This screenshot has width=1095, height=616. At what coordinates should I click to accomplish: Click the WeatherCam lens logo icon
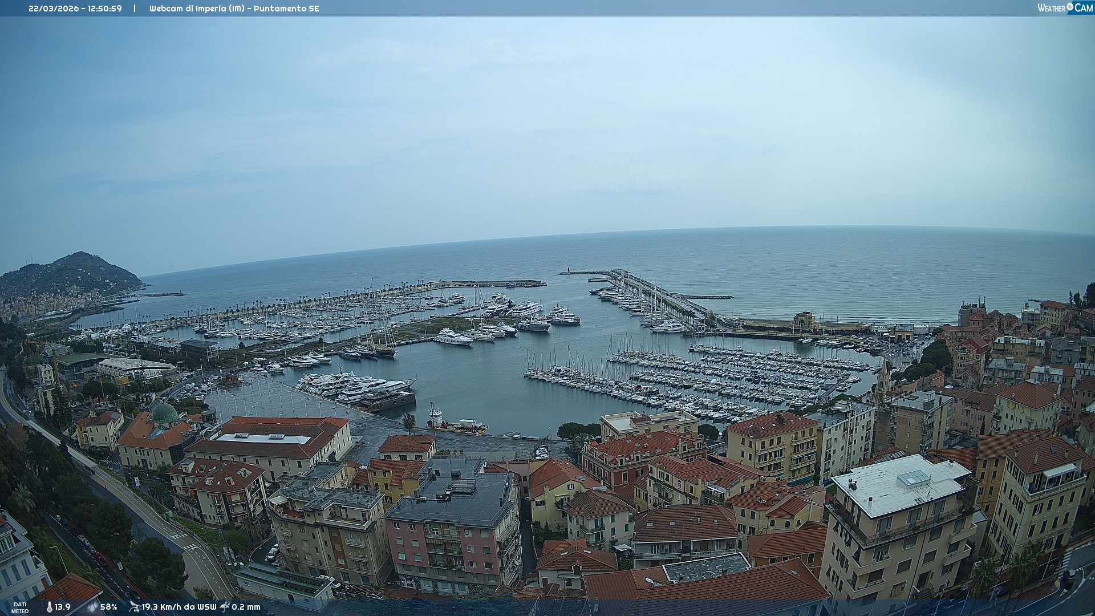pos(1070,7)
